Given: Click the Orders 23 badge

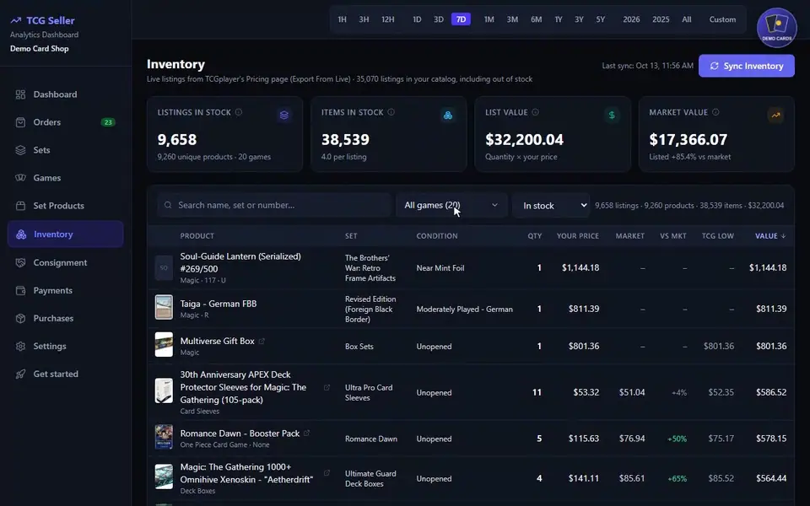Looking at the screenshot, I should [x=108, y=122].
